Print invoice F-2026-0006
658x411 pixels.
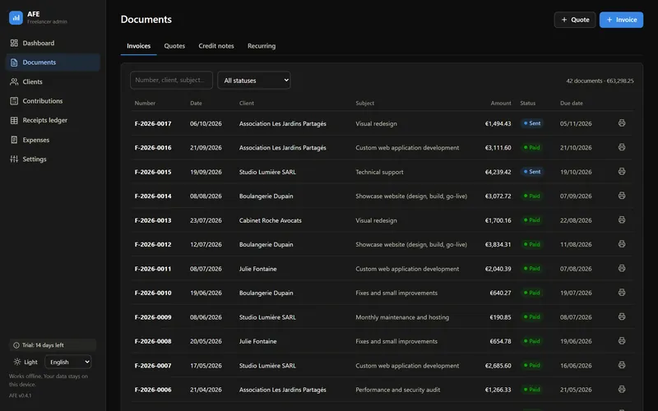(x=622, y=389)
